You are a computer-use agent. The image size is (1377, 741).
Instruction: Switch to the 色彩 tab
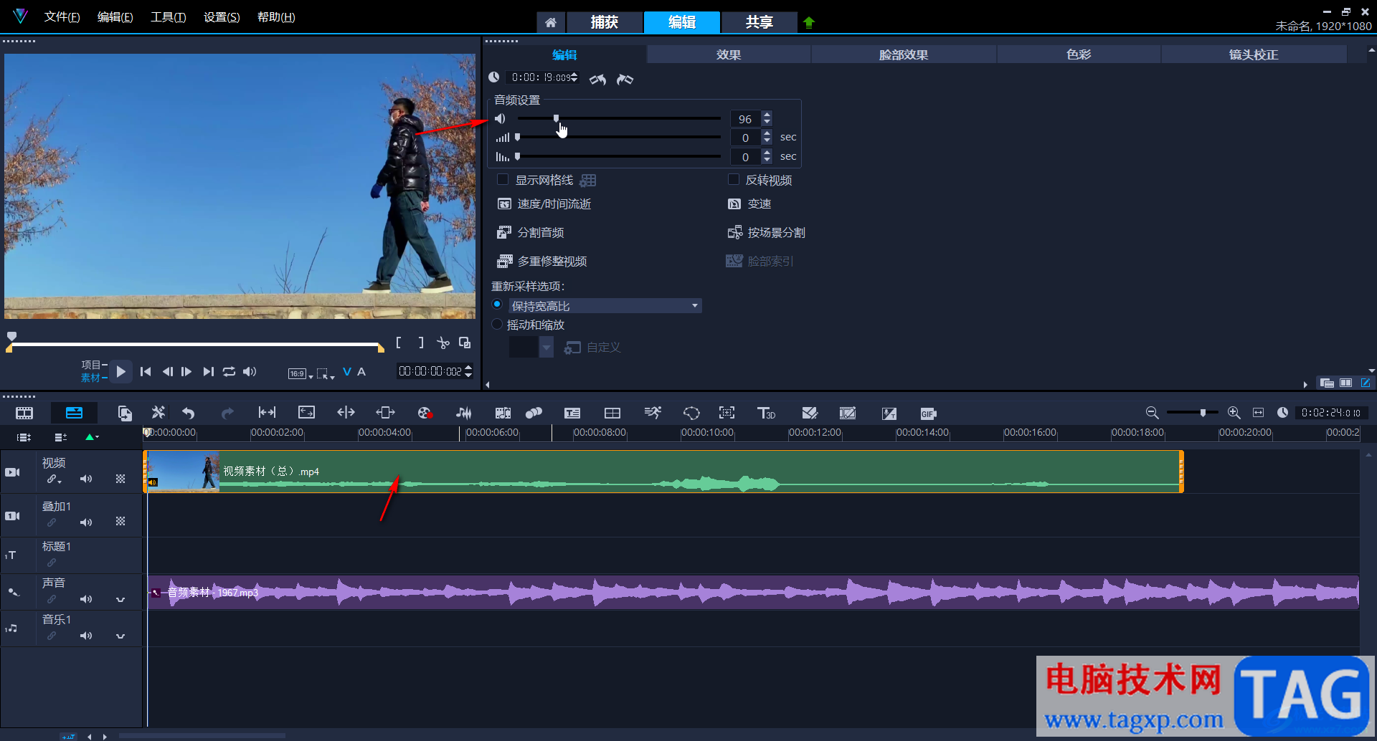pos(1079,54)
